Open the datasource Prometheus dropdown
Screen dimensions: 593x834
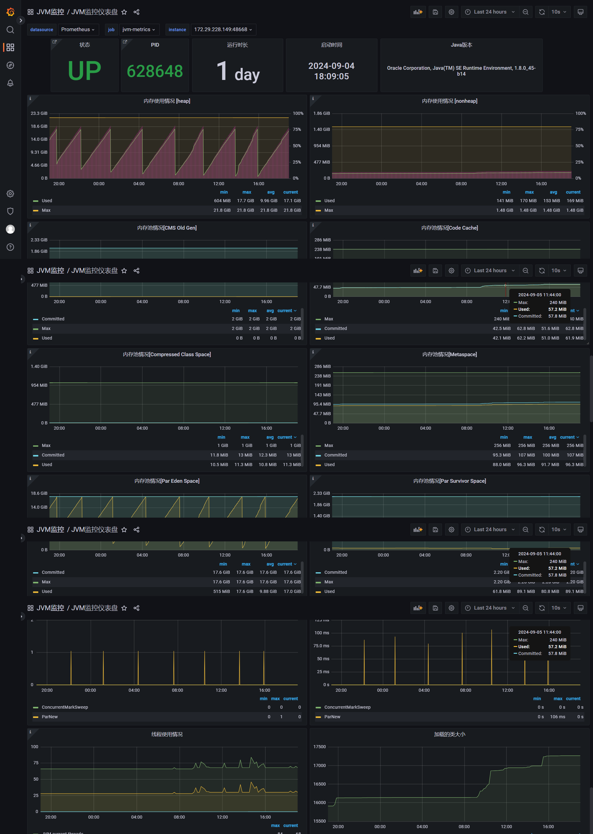click(x=78, y=30)
